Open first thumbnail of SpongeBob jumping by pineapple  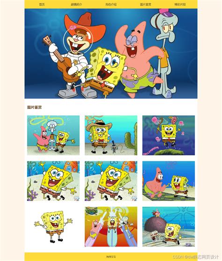(53, 181)
